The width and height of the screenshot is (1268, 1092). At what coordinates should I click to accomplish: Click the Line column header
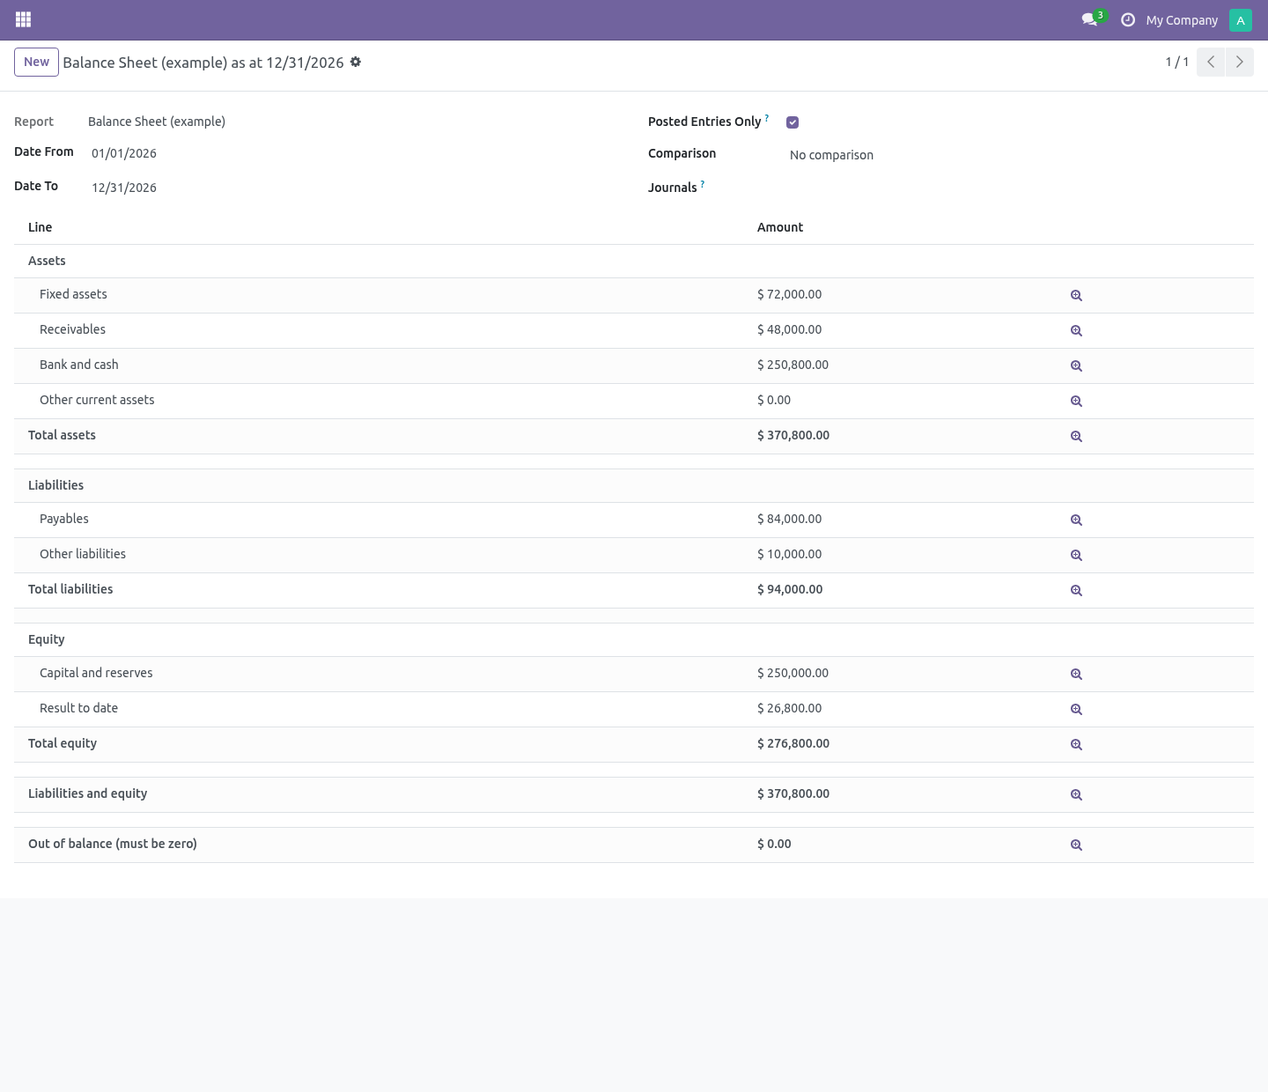point(40,227)
